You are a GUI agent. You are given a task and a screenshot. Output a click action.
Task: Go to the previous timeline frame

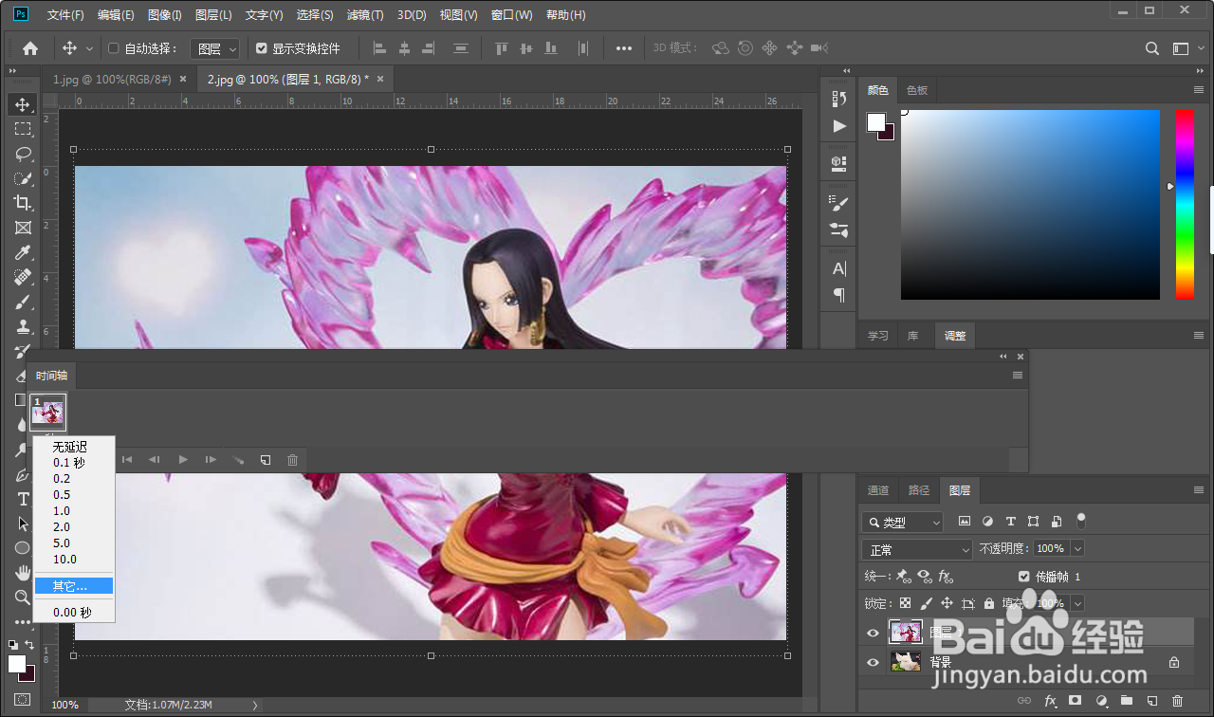[x=154, y=460]
